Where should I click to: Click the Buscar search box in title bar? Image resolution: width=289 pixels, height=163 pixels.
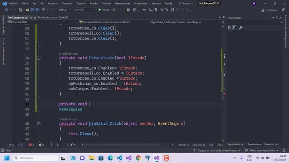click(x=186, y=3)
